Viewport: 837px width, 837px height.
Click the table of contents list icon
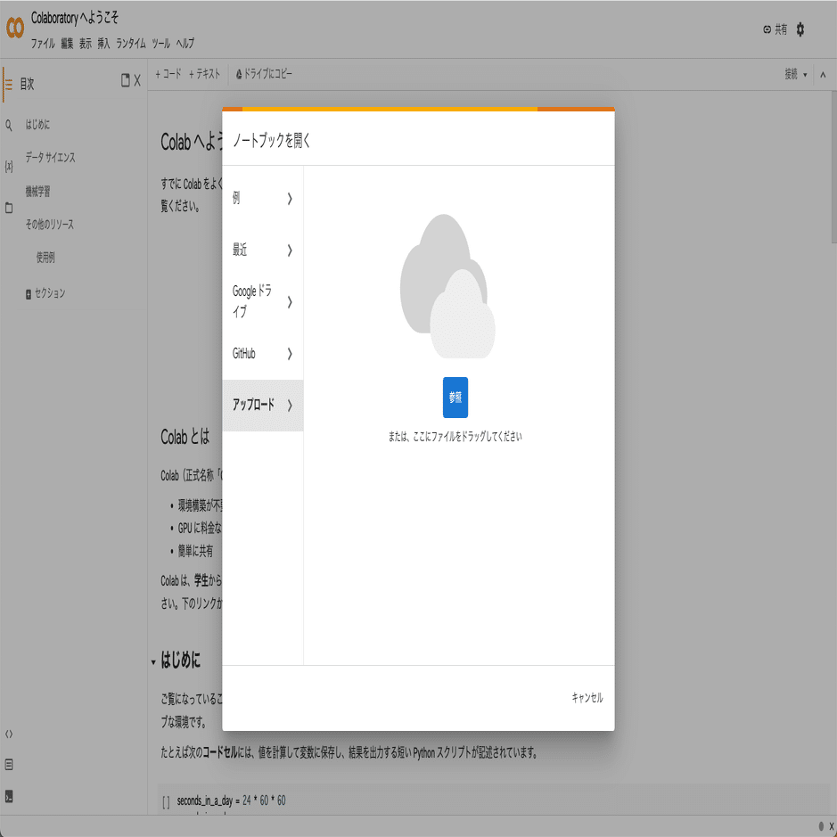click(x=9, y=85)
